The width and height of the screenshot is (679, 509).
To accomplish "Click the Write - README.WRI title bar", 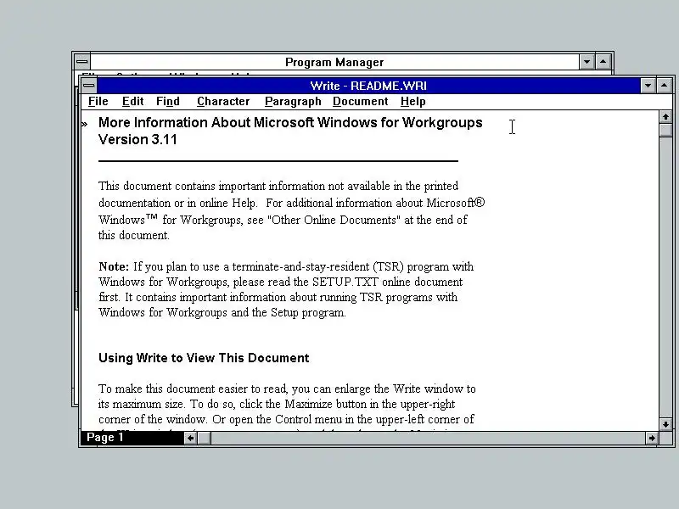I will (368, 86).
